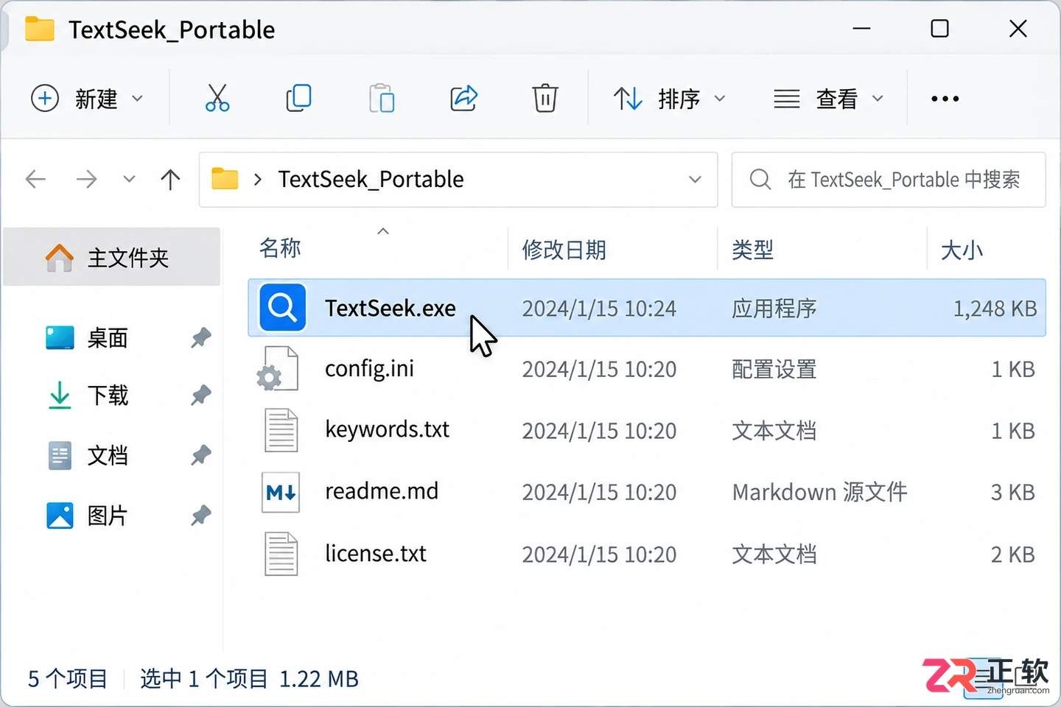Click the chevron before TextSeek_Portable in path

(258, 179)
